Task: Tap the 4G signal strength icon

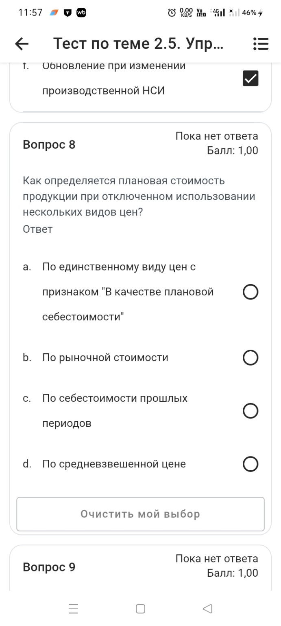Action: point(218,13)
